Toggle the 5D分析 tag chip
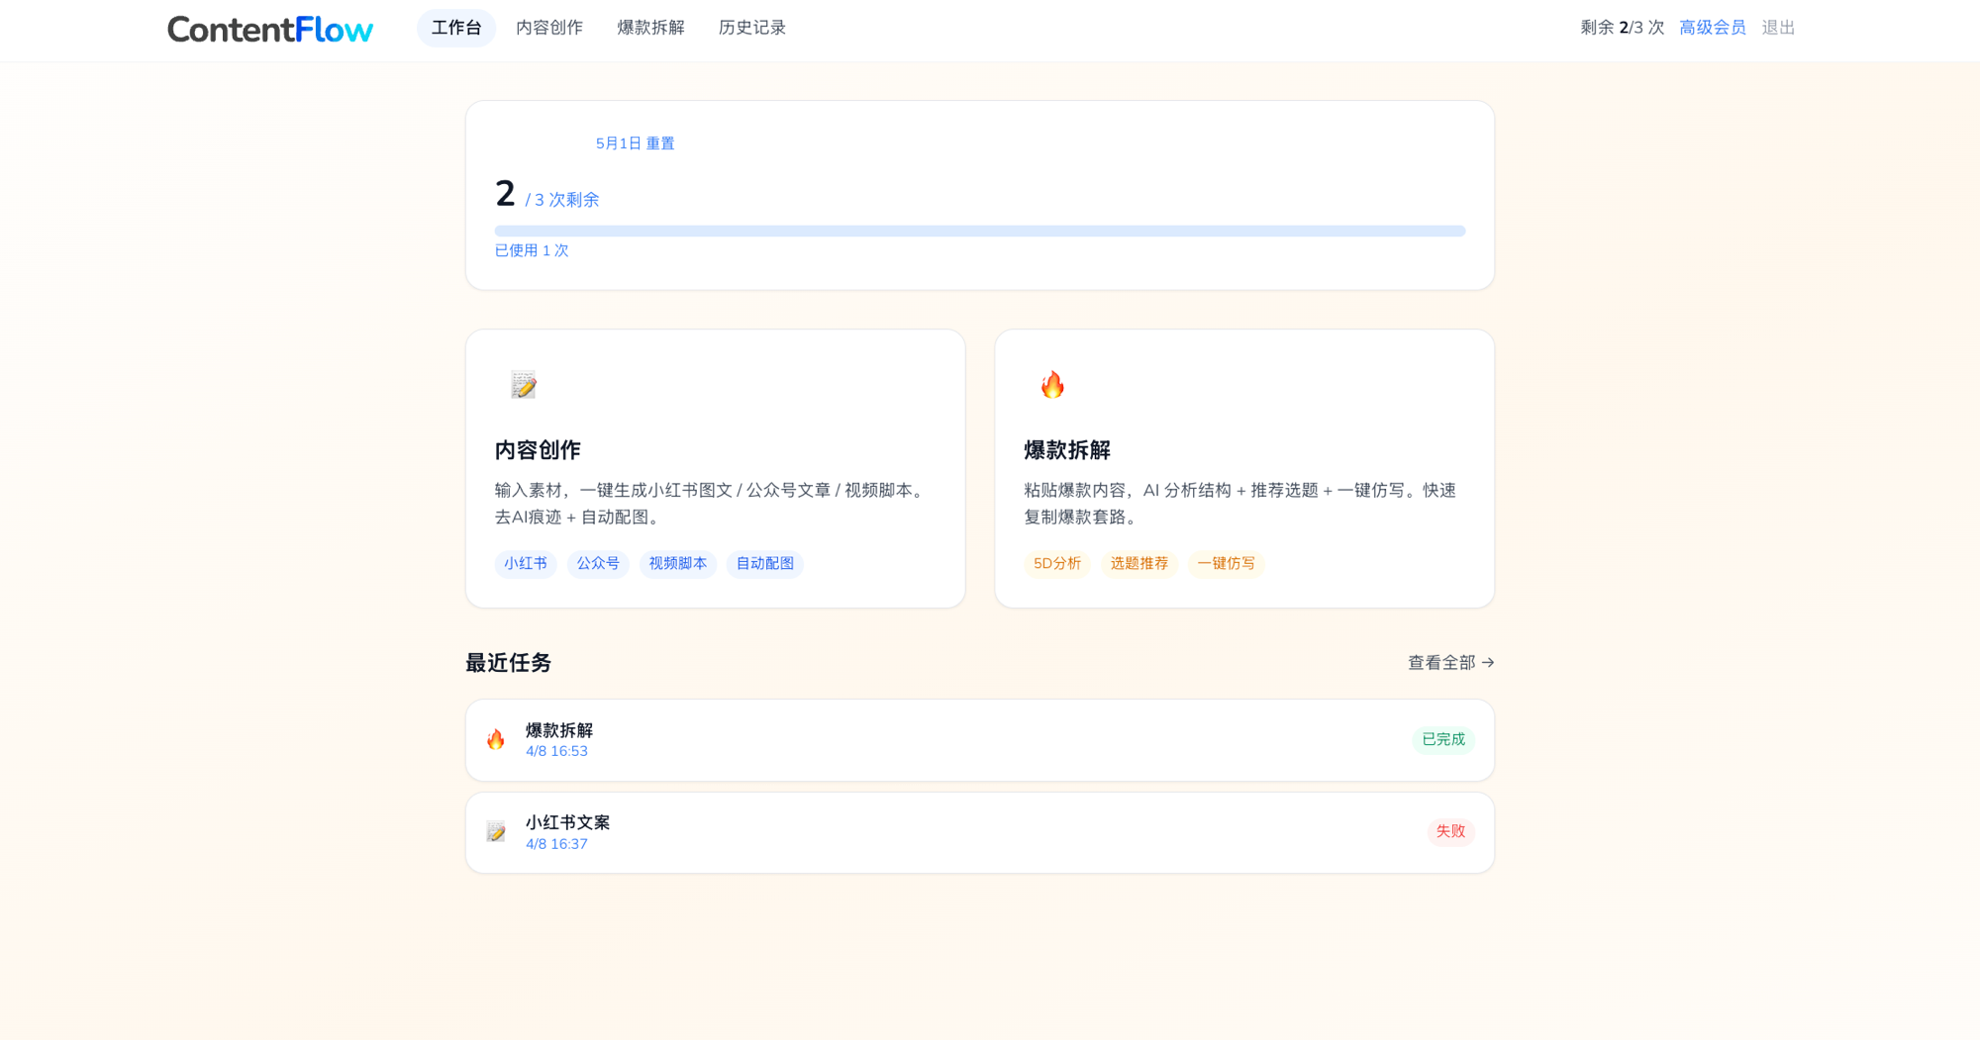Viewport: 1980px width, 1040px height. tap(1056, 564)
